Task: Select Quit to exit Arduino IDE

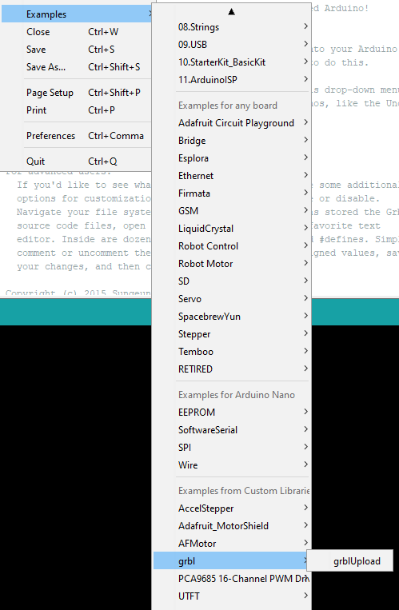Action: tap(77, 161)
